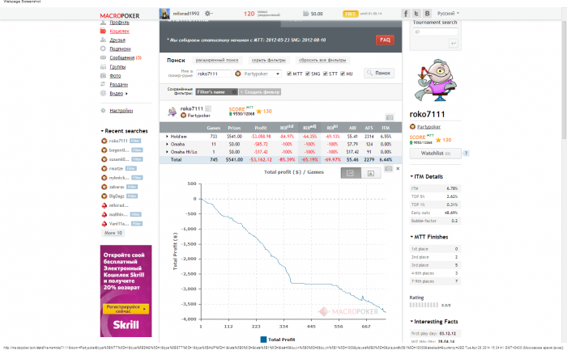Switch to line chart view

coord(351,173)
